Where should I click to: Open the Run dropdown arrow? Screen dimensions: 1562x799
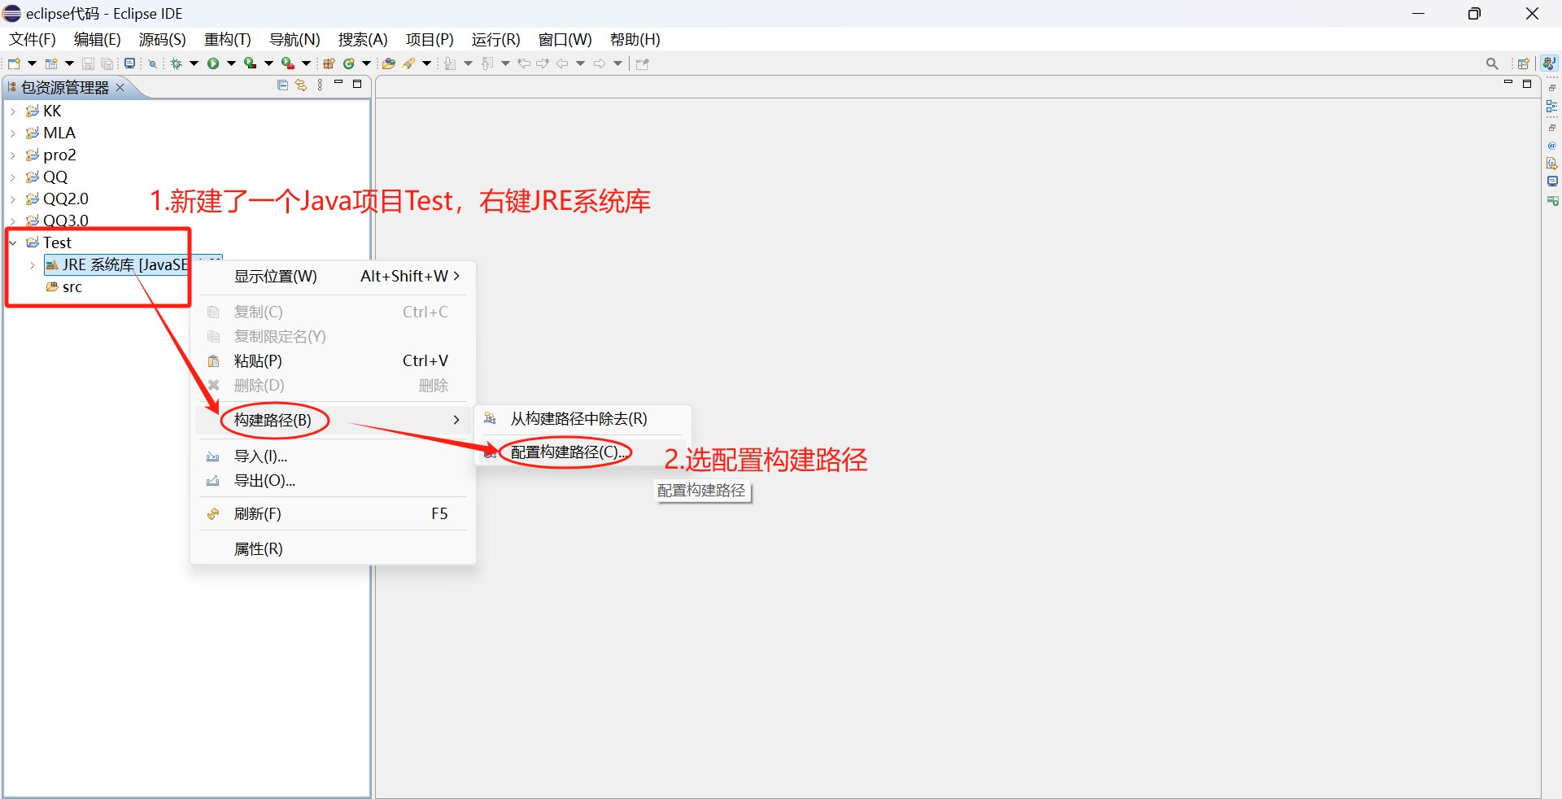232,63
